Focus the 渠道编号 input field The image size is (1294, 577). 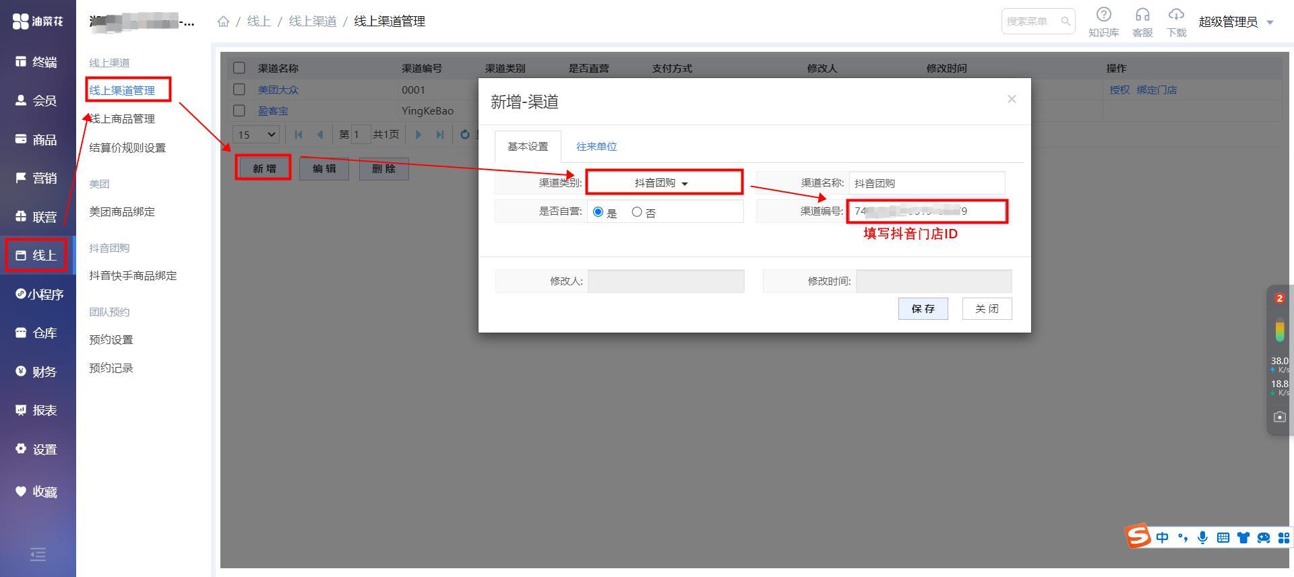coord(927,211)
